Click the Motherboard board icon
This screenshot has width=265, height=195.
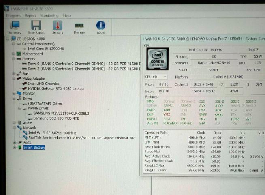[19, 54]
